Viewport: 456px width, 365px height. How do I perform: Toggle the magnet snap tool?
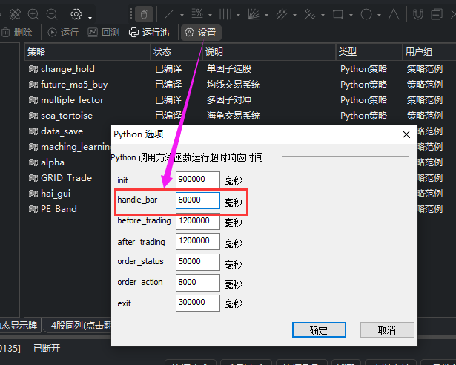pos(418,14)
